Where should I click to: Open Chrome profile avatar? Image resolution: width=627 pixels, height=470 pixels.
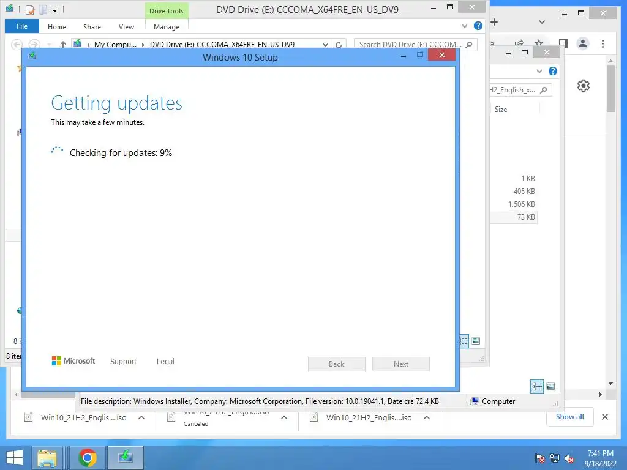click(583, 43)
